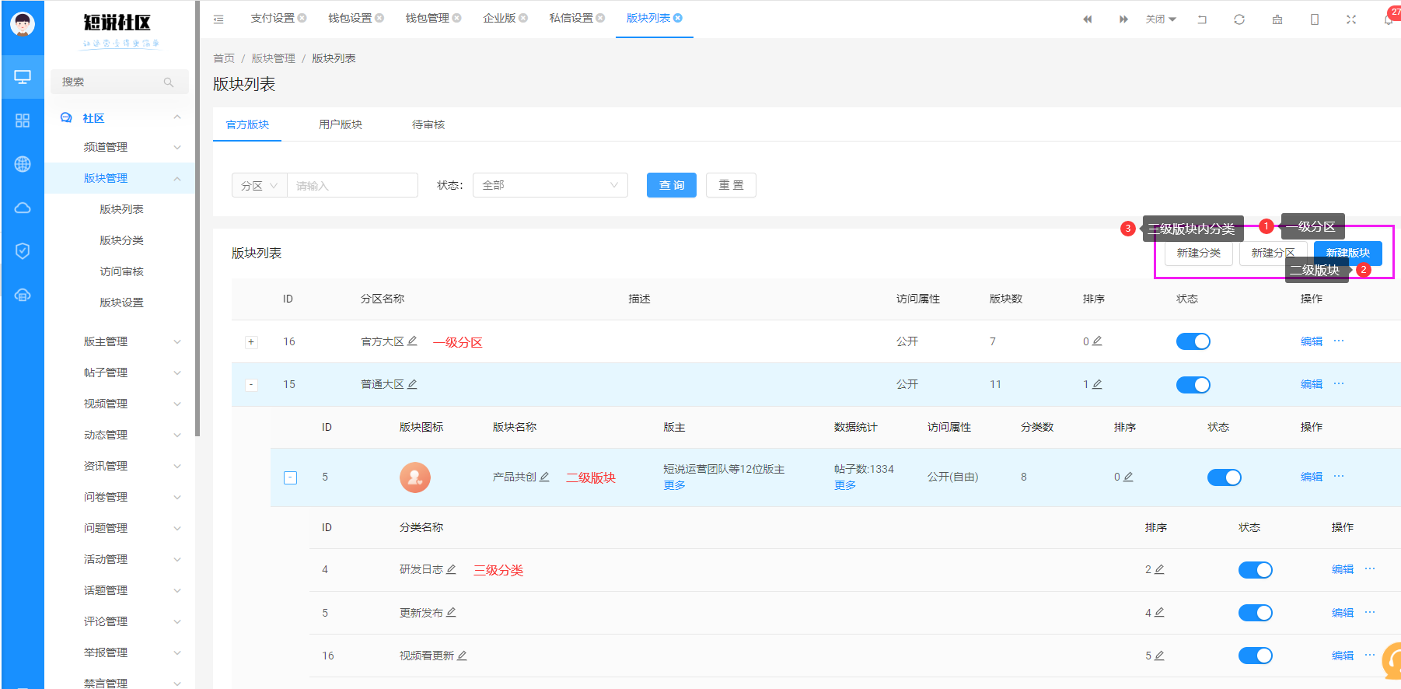Open the 关闭 dropdown in the top bar

pyautogui.click(x=1161, y=19)
